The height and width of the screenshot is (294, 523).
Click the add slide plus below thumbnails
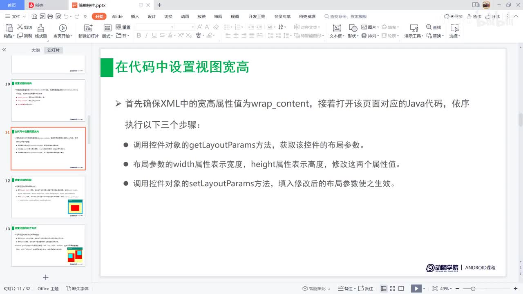coord(46,277)
